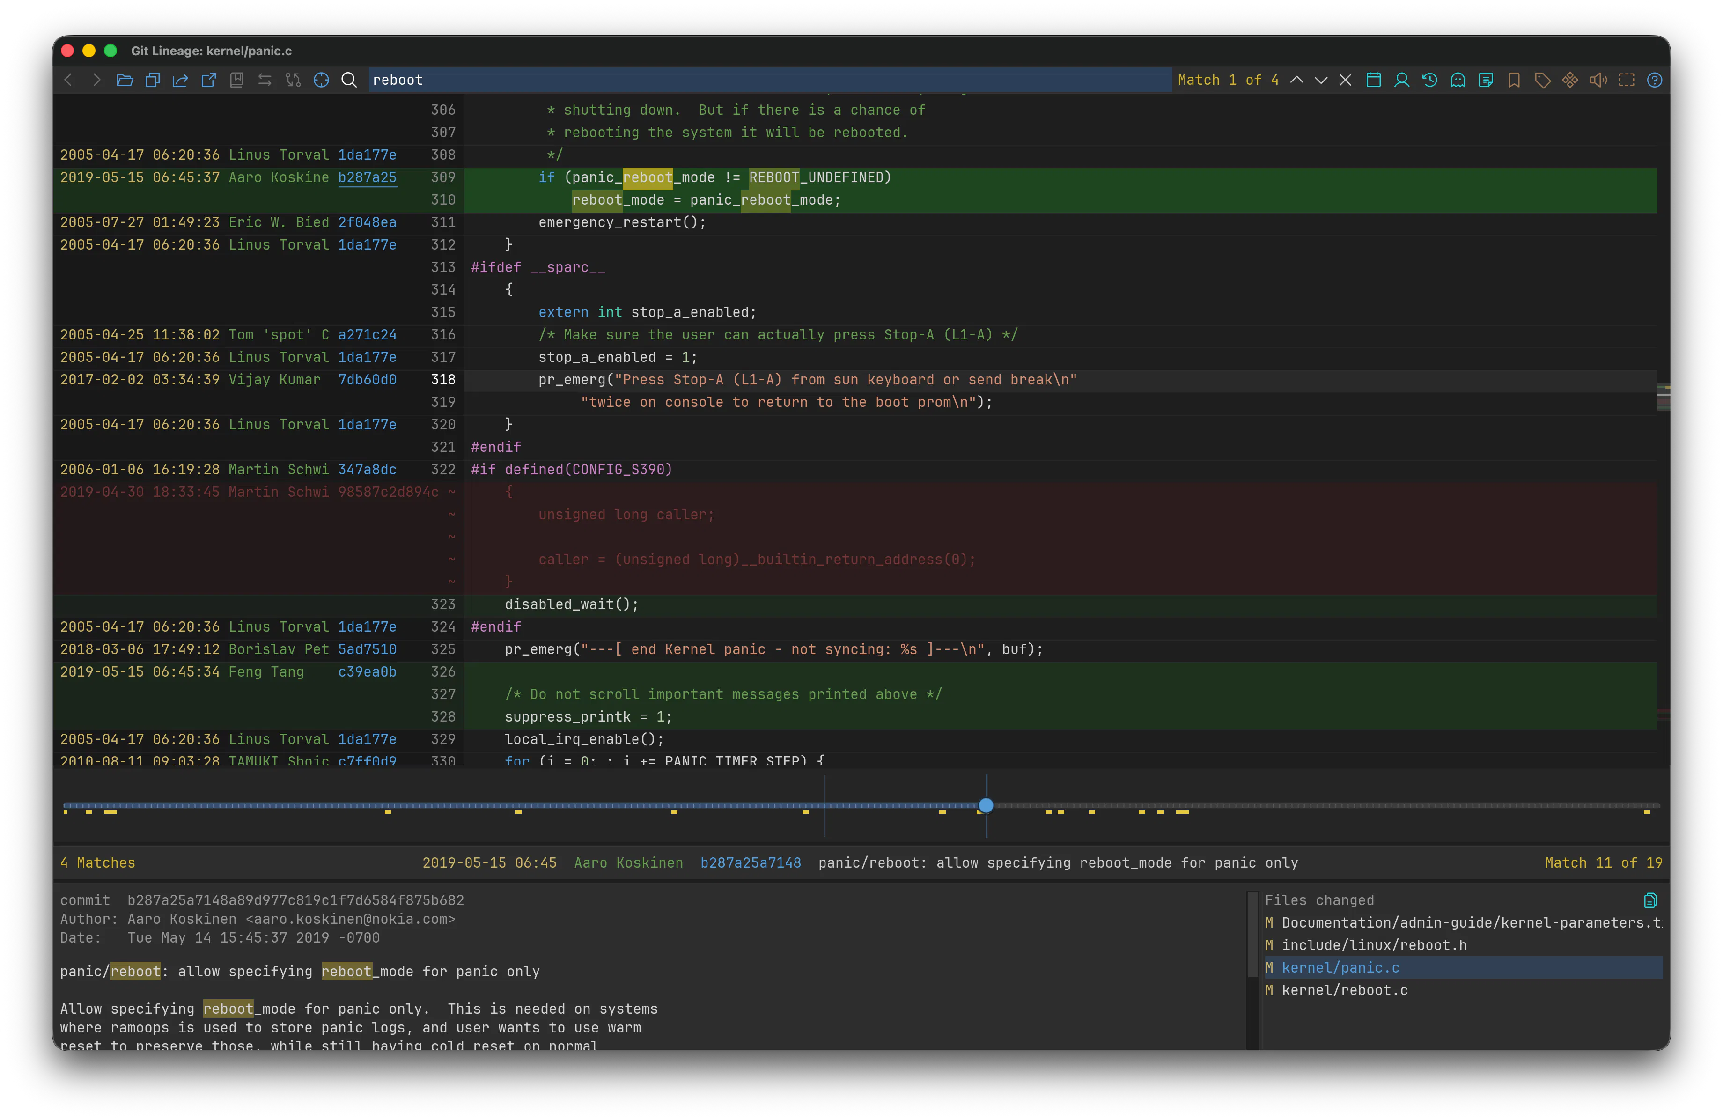The image size is (1723, 1120).
Task: Click the book with bookmark icon
Action: (x=237, y=80)
